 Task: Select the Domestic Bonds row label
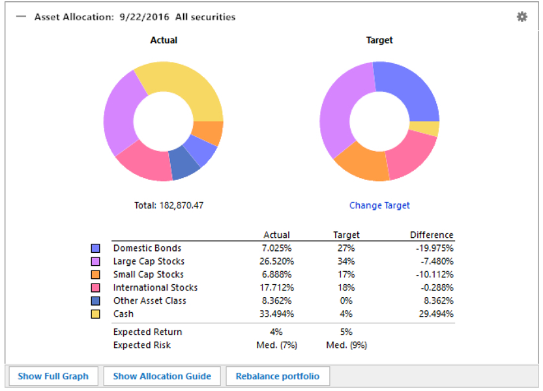coord(147,248)
